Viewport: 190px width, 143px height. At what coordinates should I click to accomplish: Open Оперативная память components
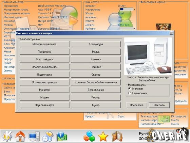click(x=44, y=67)
